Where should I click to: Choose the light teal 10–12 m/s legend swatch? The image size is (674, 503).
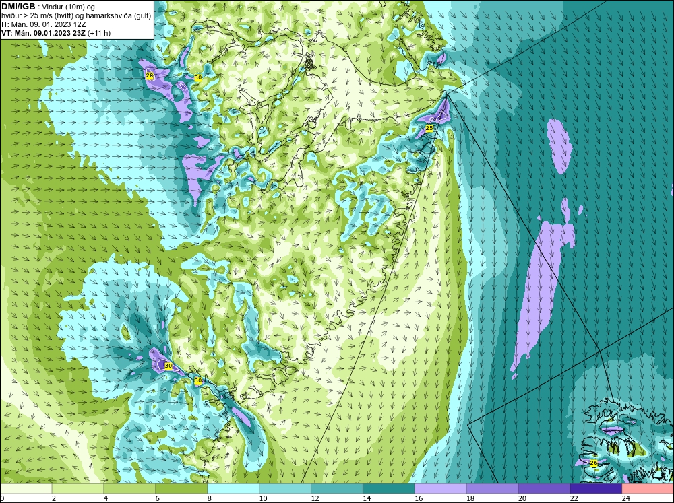tap(285, 489)
